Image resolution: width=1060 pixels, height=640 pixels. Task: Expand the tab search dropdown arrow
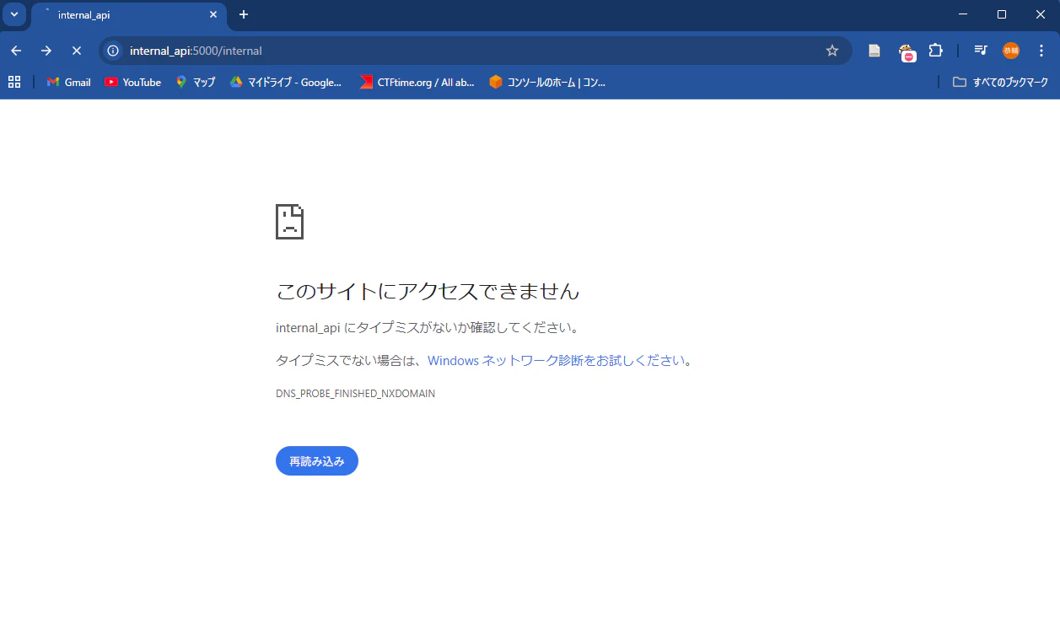(14, 14)
